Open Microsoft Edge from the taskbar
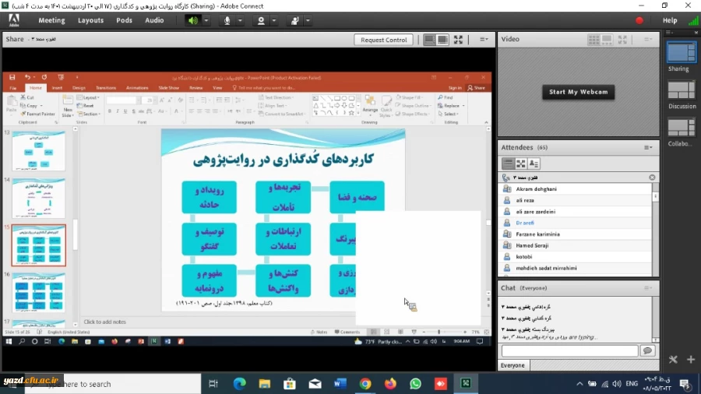The image size is (701, 394). [x=239, y=384]
